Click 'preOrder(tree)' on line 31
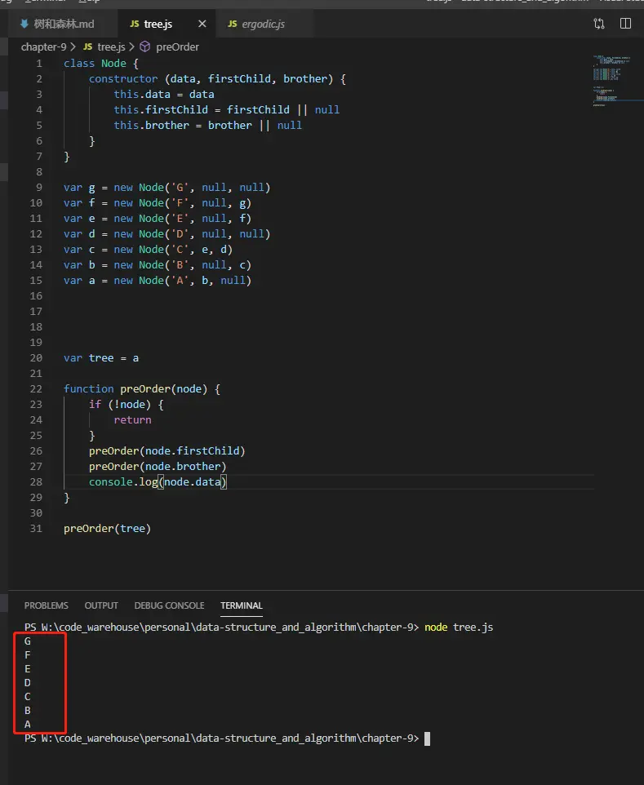644x785 pixels. pyautogui.click(x=107, y=528)
